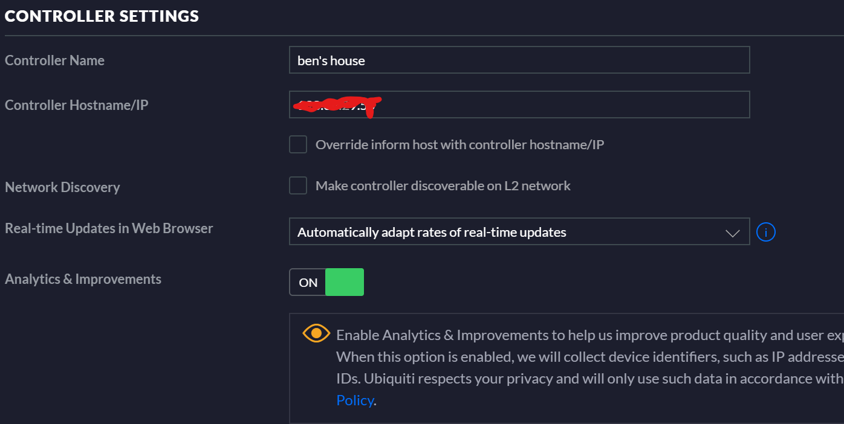Open the Policy link in the analytics notice
This screenshot has height=424, width=844.
click(x=355, y=400)
